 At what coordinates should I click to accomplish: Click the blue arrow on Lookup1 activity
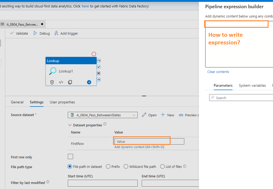pos(89,82)
